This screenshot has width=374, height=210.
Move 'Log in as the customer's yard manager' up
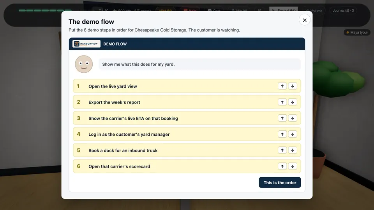[282, 134]
